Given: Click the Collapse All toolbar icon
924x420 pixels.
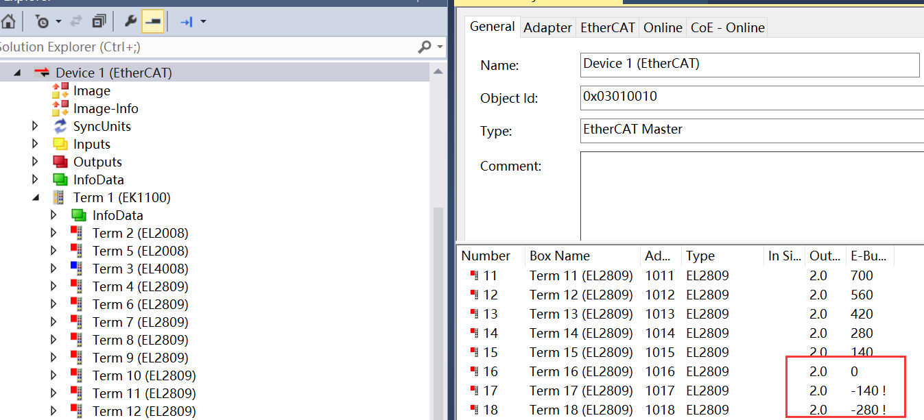Looking at the screenshot, I should tap(99, 22).
